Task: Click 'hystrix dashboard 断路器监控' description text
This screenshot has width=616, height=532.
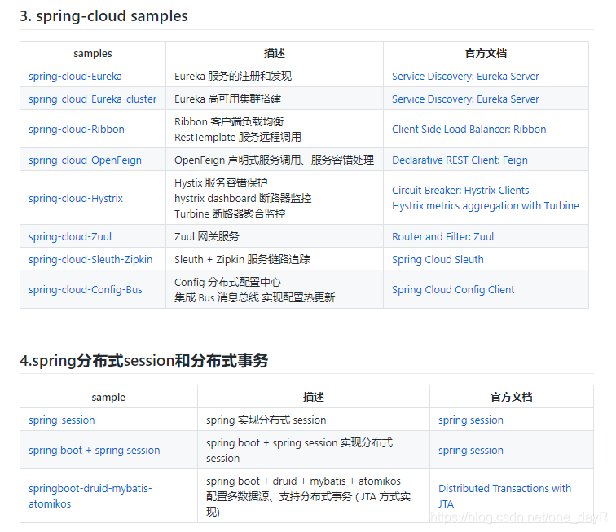Action: pyautogui.click(x=243, y=199)
